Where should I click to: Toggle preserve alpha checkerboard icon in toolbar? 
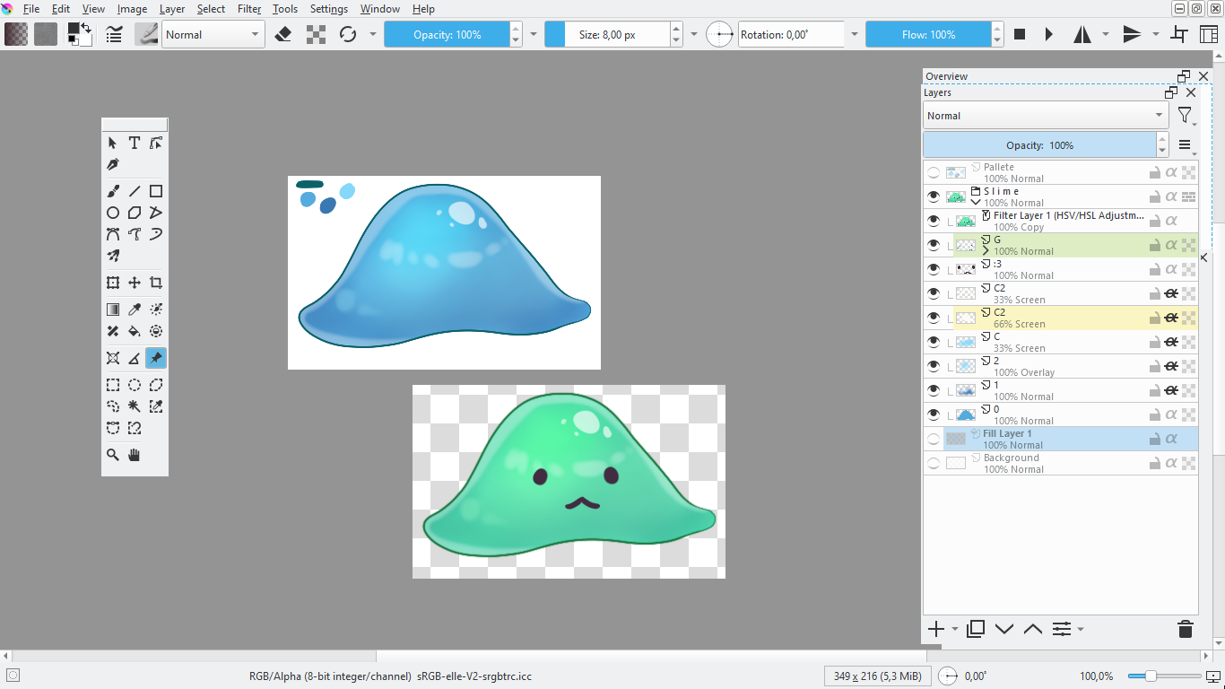tap(316, 34)
